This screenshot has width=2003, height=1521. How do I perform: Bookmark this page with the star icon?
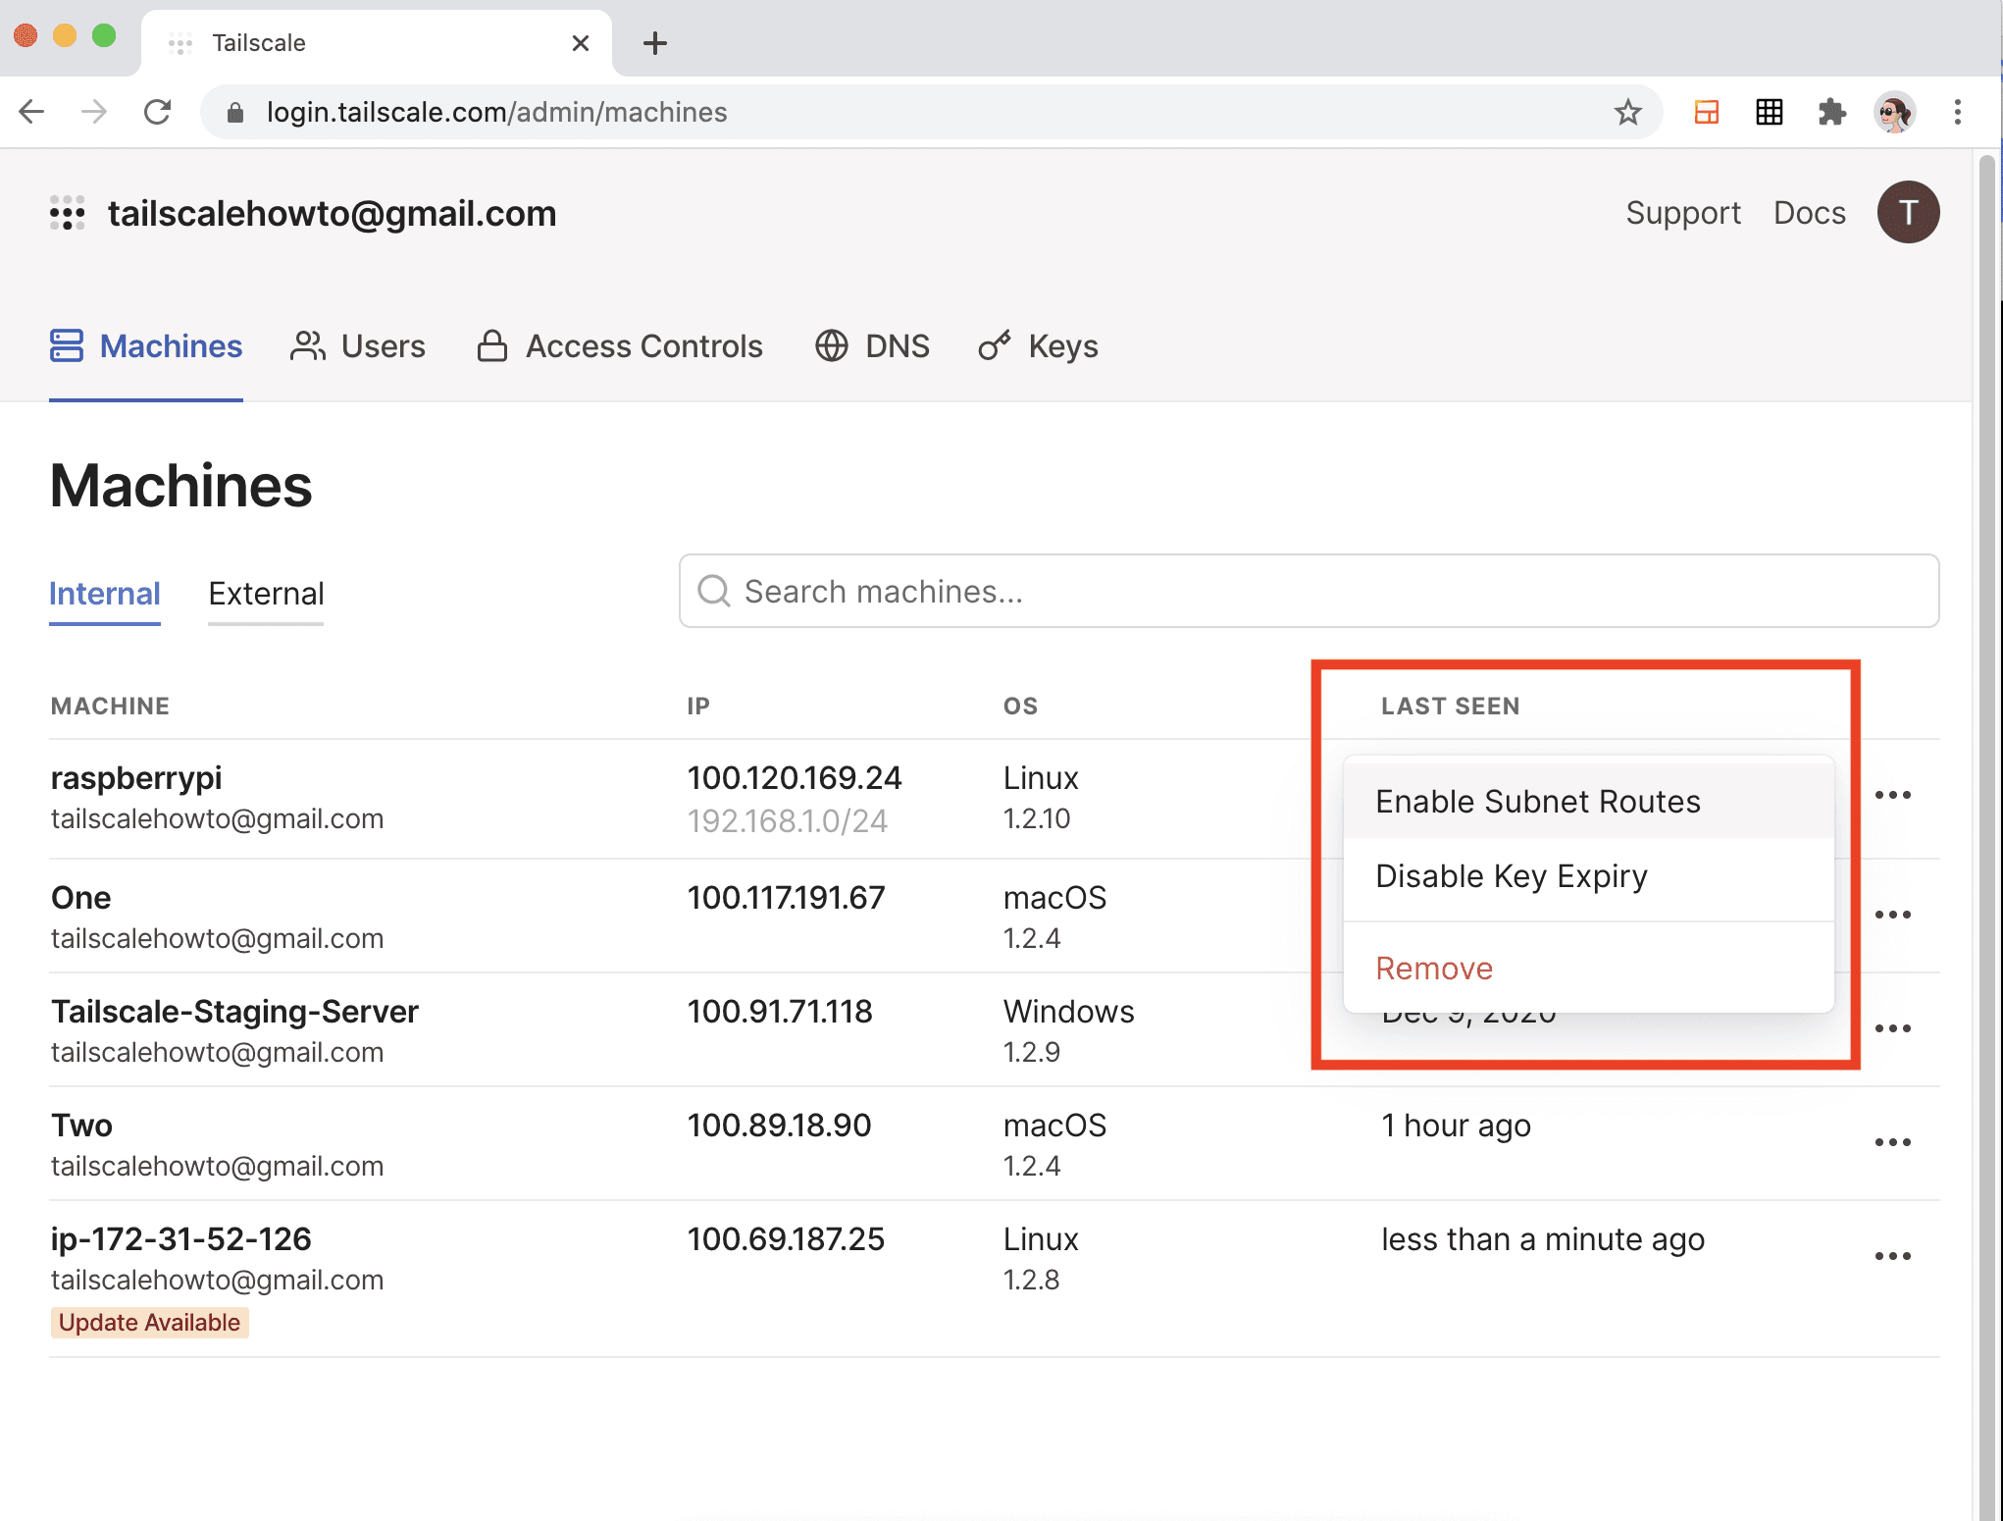(x=1628, y=113)
